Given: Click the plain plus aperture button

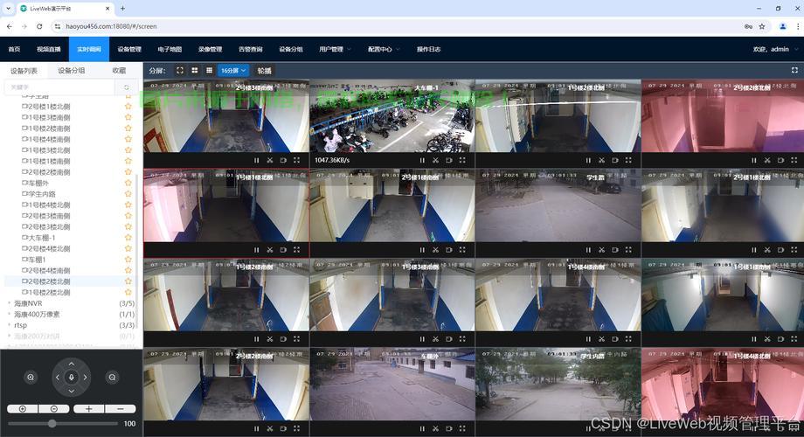Looking at the screenshot, I should 89,409.
